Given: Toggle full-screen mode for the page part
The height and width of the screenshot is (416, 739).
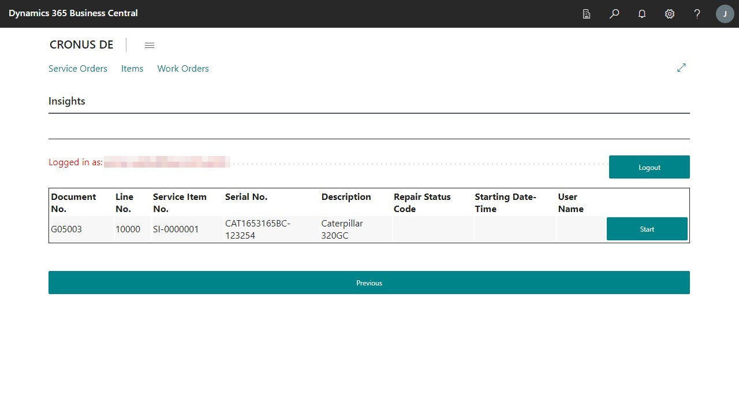Looking at the screenshot, I should pyautogui.click(x=681, y=68).
